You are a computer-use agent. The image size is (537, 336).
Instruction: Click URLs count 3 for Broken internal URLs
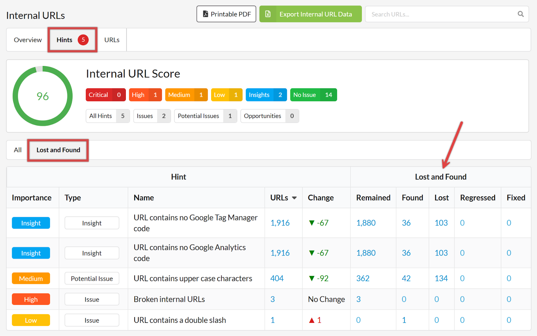(x=273, y=299)
